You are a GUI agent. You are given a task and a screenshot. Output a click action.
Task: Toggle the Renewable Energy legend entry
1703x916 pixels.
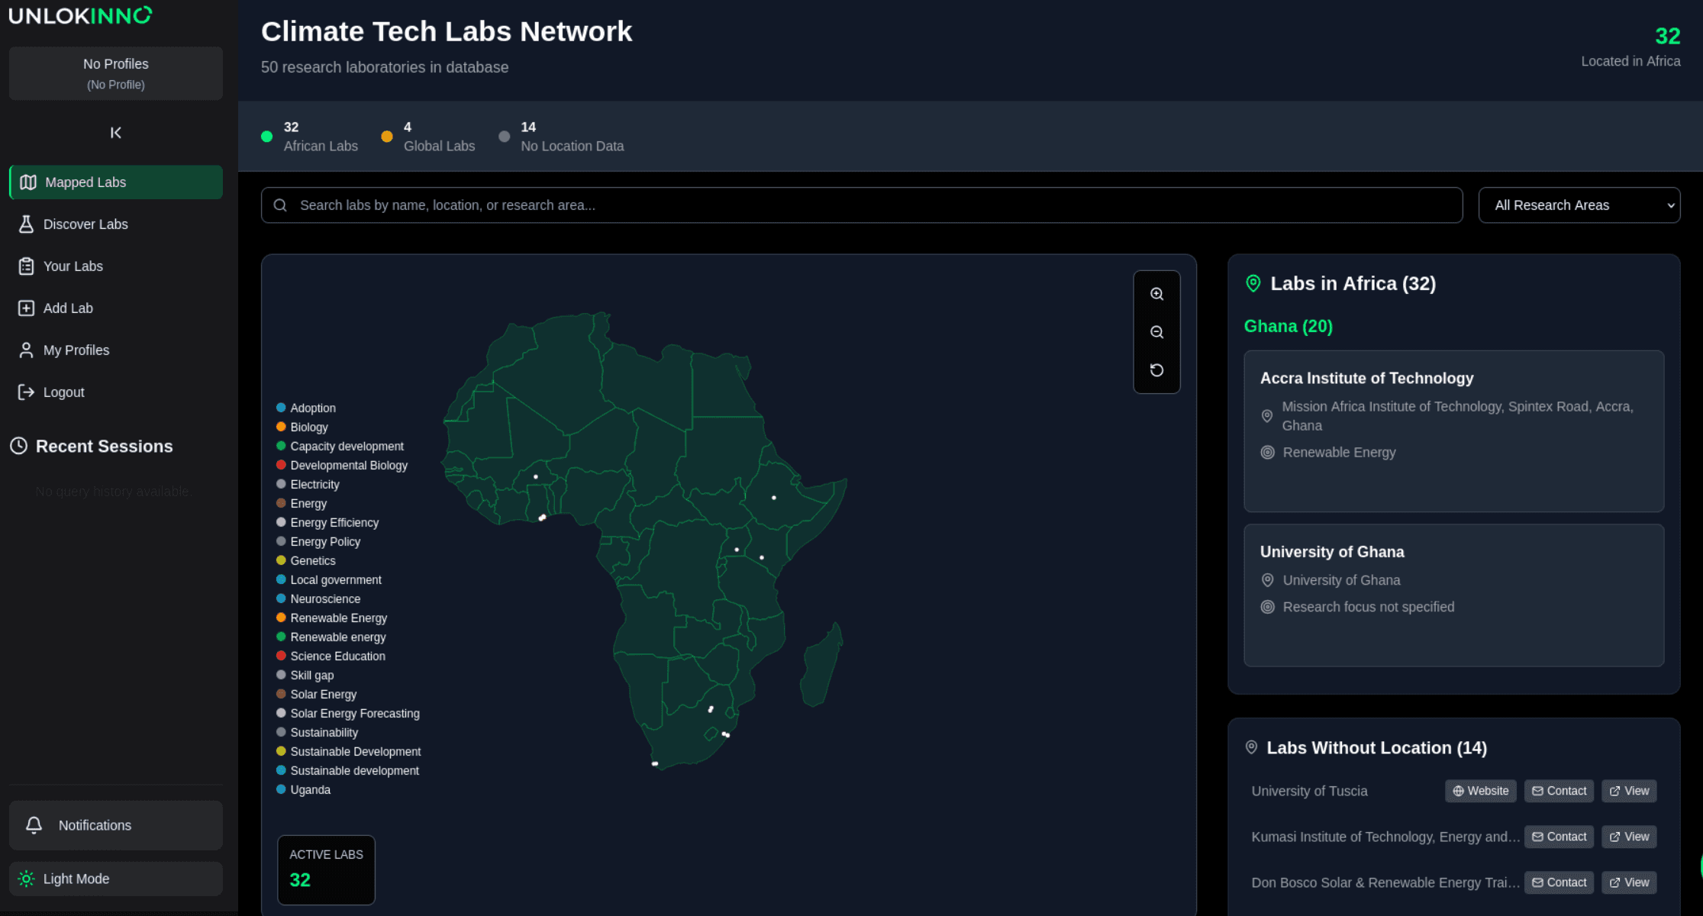click(338, 618)
